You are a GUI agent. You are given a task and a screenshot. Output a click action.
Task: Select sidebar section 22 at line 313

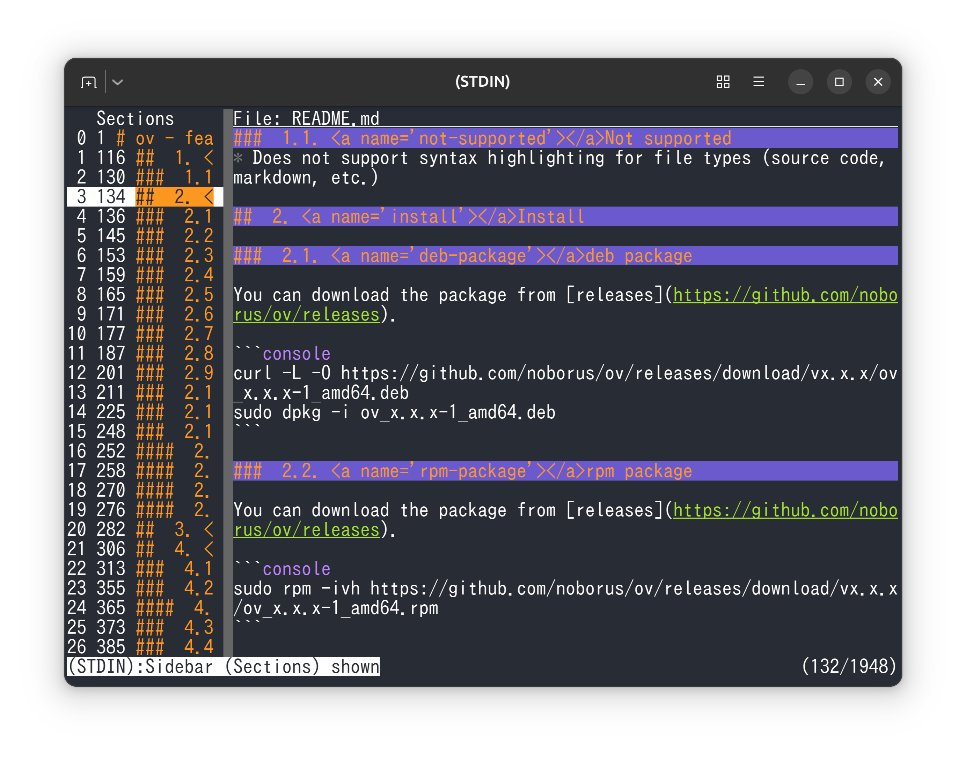pos(145,569)
